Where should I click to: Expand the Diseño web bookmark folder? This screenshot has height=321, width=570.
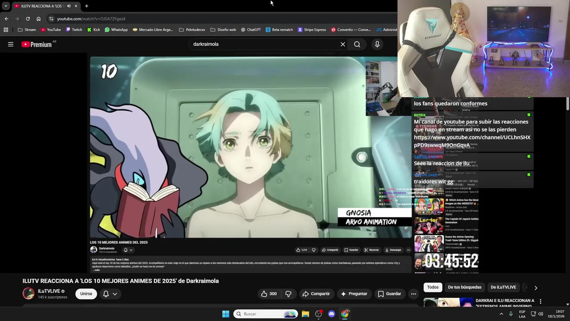pyautogui.click(x=223, y=30)
